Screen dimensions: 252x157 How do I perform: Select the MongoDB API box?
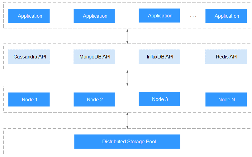coord(94,57)
